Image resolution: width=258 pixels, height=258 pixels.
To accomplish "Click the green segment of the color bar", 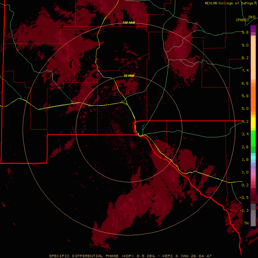I will coord(253,142).
